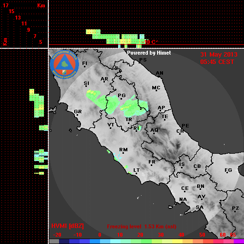Click the Protezione Civile Regione Abruzzo logo
Screen dimensions: 244x244
point(64,64)
